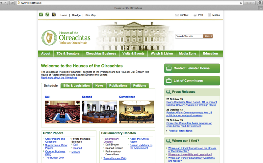Click the Home link

[64, 15]
